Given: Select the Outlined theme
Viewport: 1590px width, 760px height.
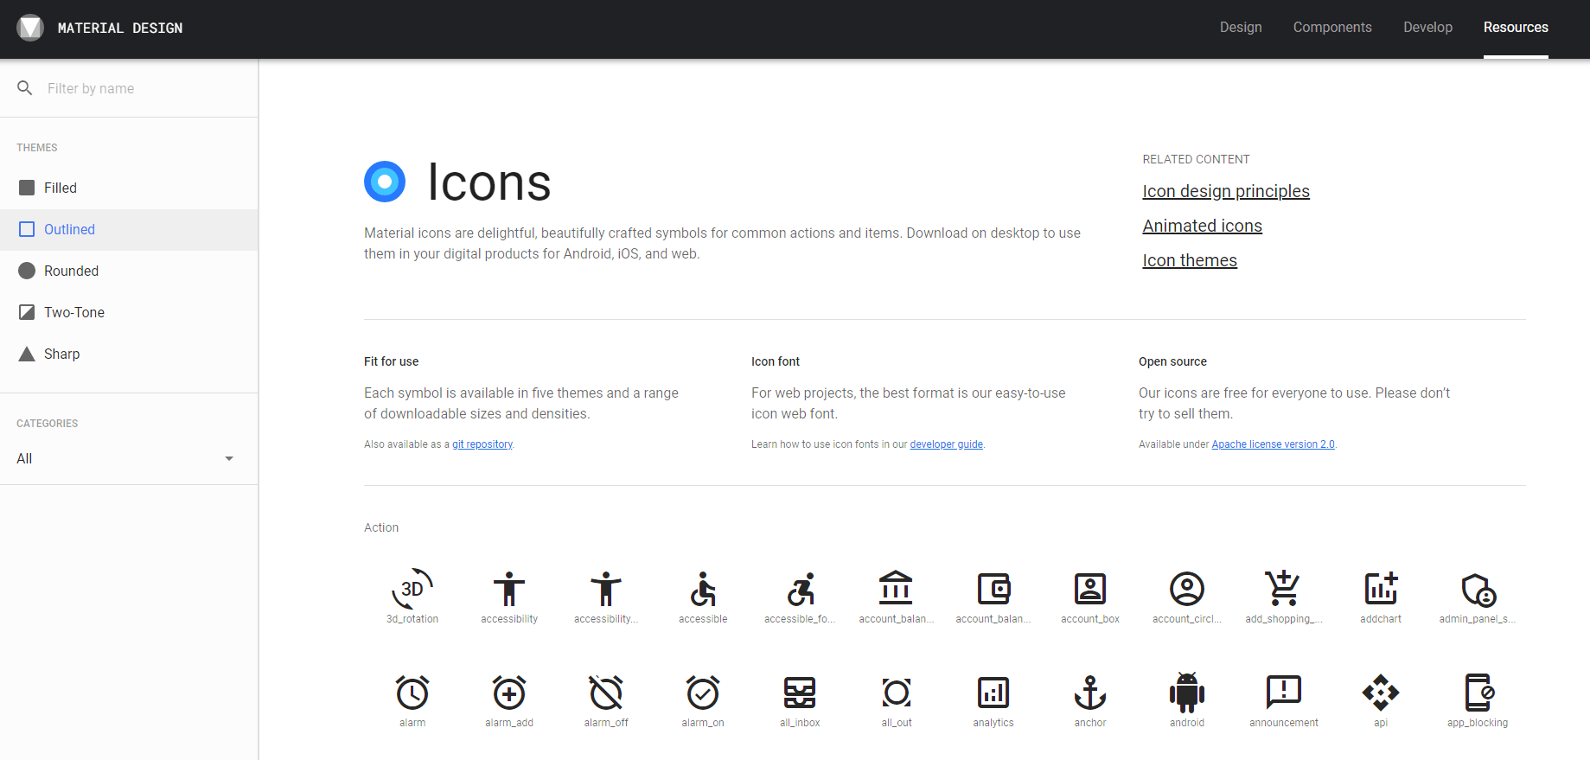Looking at the screenshot, I should [x=129, y=230].
